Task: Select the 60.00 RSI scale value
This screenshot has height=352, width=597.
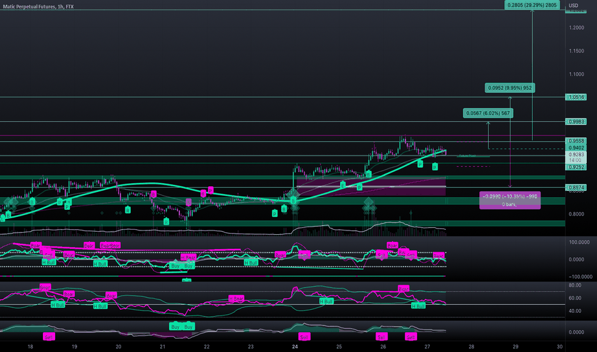Action: coord(575,298)
